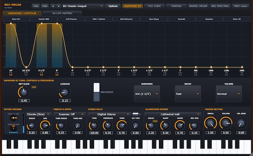The height and width of the screenshot is (156, 253).
Task: Select the NEO SPECTRAL model
Action: coord(220,6)
